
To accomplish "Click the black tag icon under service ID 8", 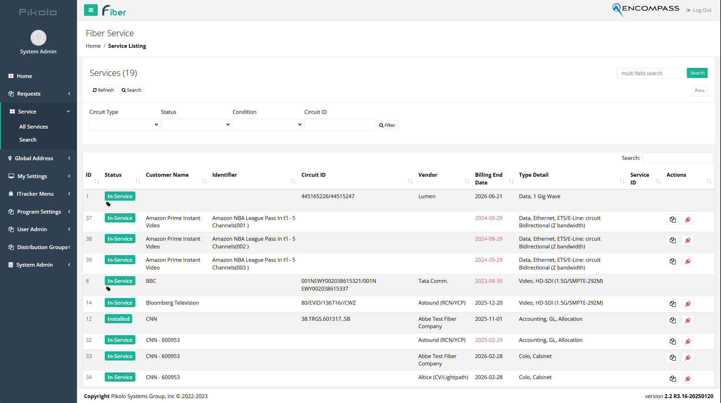I will pos(108,289).
